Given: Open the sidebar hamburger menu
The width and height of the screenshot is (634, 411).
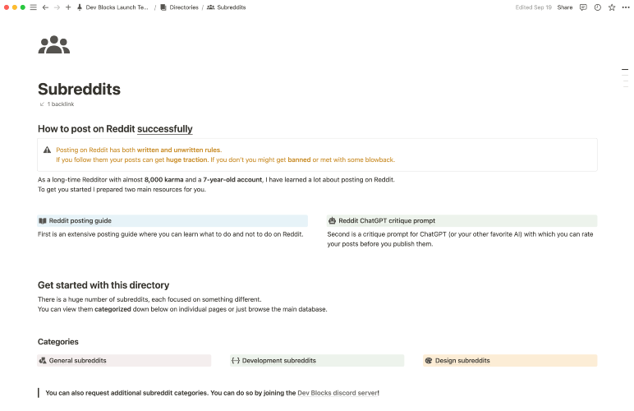Looking at the screenshot, I should 34,7.
